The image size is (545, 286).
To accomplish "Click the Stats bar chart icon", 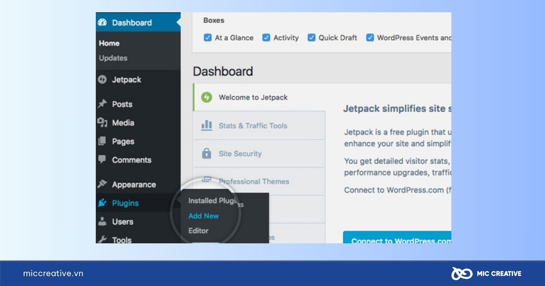I will pyautogui.click(x=207, y=125).
